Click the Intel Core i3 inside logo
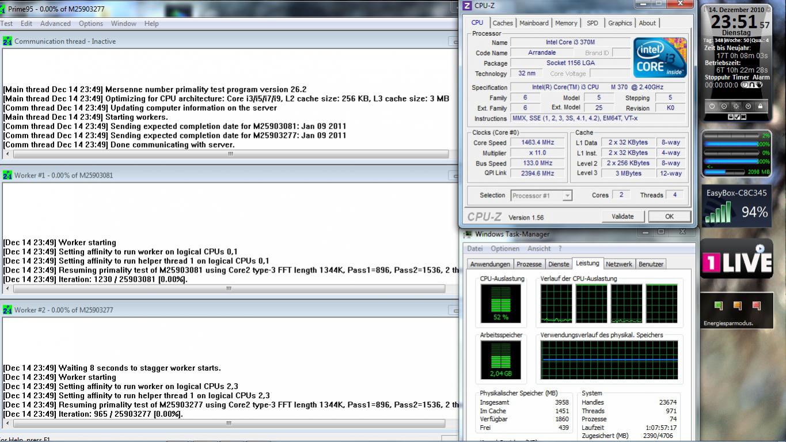This screenshot has height=442, width=786. pyautogui.click(x=660, y=58)
